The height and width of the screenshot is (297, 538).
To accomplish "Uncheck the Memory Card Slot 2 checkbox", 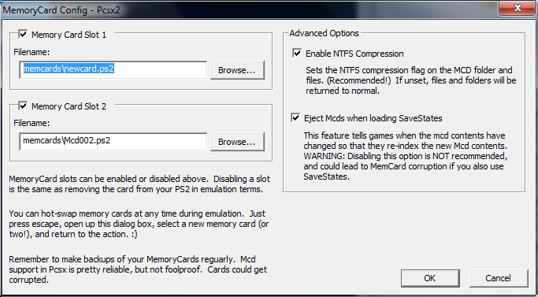I will [x=24, y=106].
